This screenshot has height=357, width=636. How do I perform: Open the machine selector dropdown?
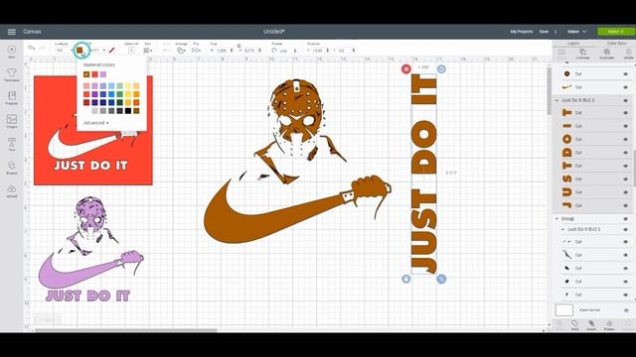576,31
